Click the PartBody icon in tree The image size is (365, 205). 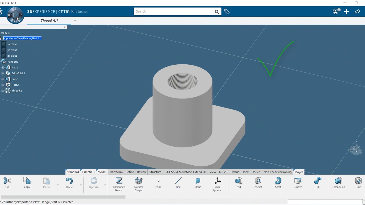3,61
